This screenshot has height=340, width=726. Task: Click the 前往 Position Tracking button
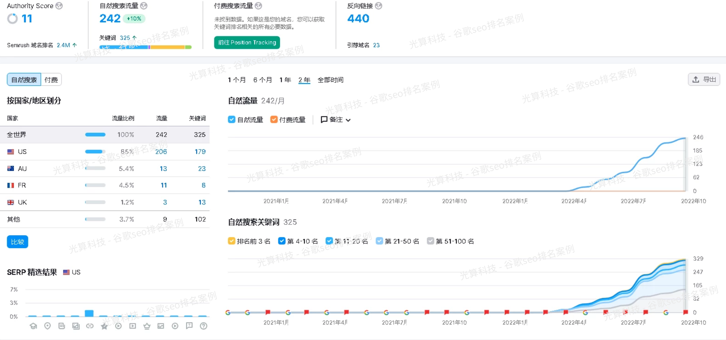pos(247,42)
